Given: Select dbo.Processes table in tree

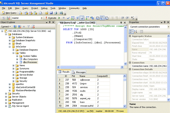Looking at the screenshot, I should pyautogui.click(x=30, y=62).
